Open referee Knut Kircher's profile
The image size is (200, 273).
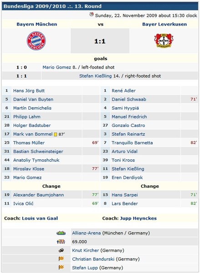pos(86,250)
